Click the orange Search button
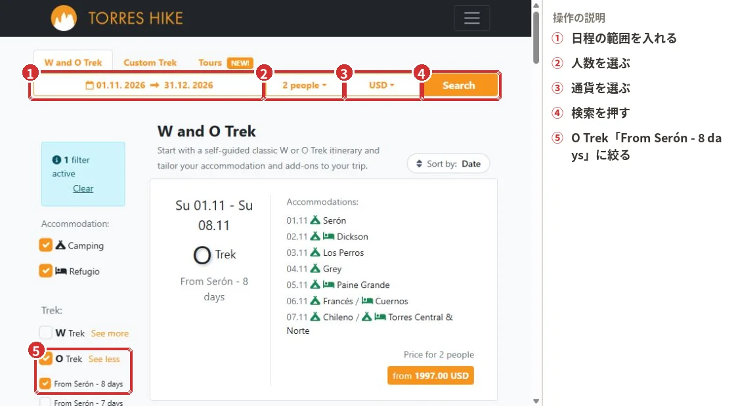 [459, 85]
